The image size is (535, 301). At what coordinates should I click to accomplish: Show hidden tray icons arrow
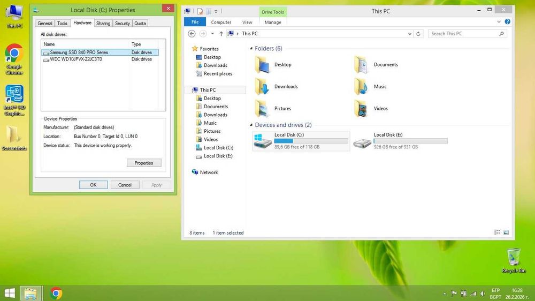[445, 294]
